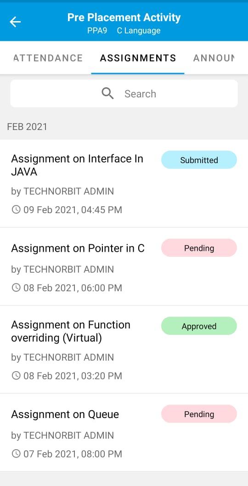Click clock icon beside 08 Feb 03:20 PM
248x486 pixels.
coord(16,376)
